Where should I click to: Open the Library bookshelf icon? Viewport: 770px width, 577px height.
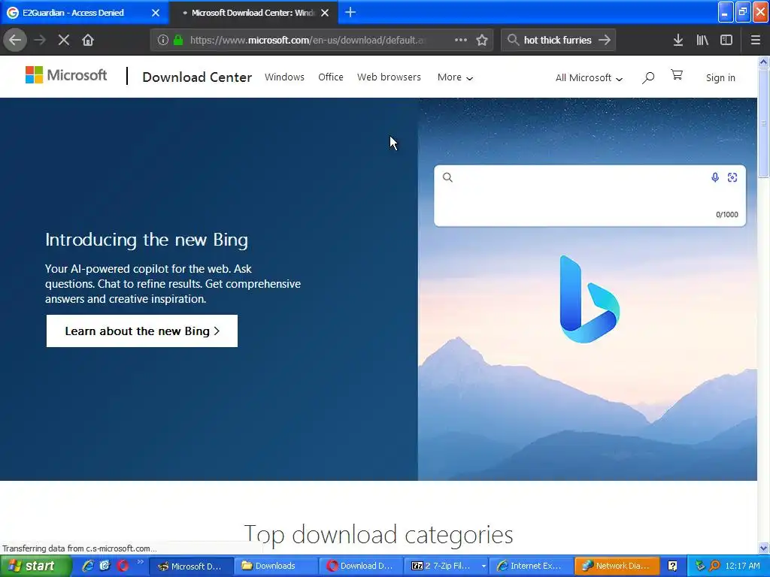[702, 40]
